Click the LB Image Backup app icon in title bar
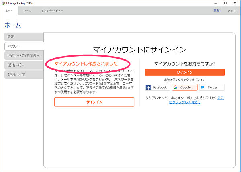The width and height of the screenshot is (241, 172). tap(3, 3)
